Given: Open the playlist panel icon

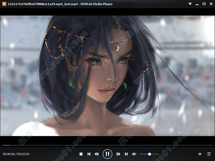Looking at the screenshot, I should coord(209,154).
